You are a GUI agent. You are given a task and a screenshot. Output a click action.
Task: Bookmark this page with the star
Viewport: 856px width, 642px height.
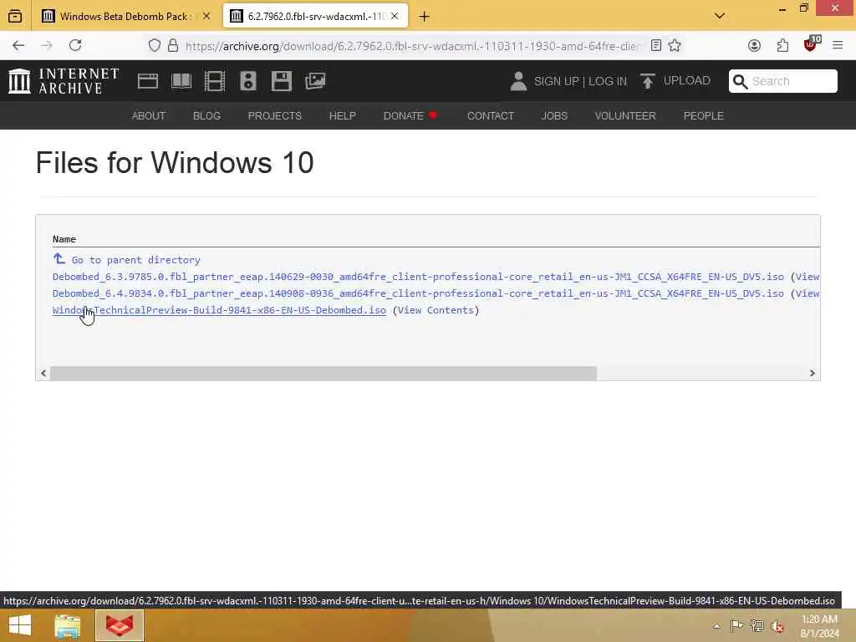675,45
